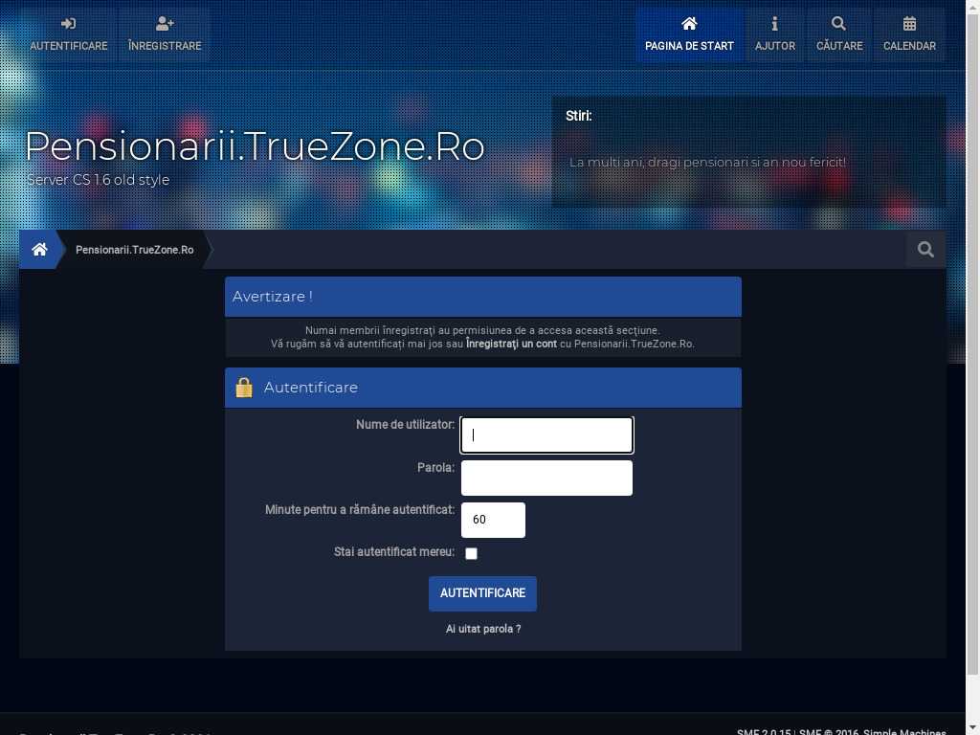This screenshot has height=735, width=980.
Task: Open Ai uitat parola link
Action: pyautogui.click(x=483, y=629)
